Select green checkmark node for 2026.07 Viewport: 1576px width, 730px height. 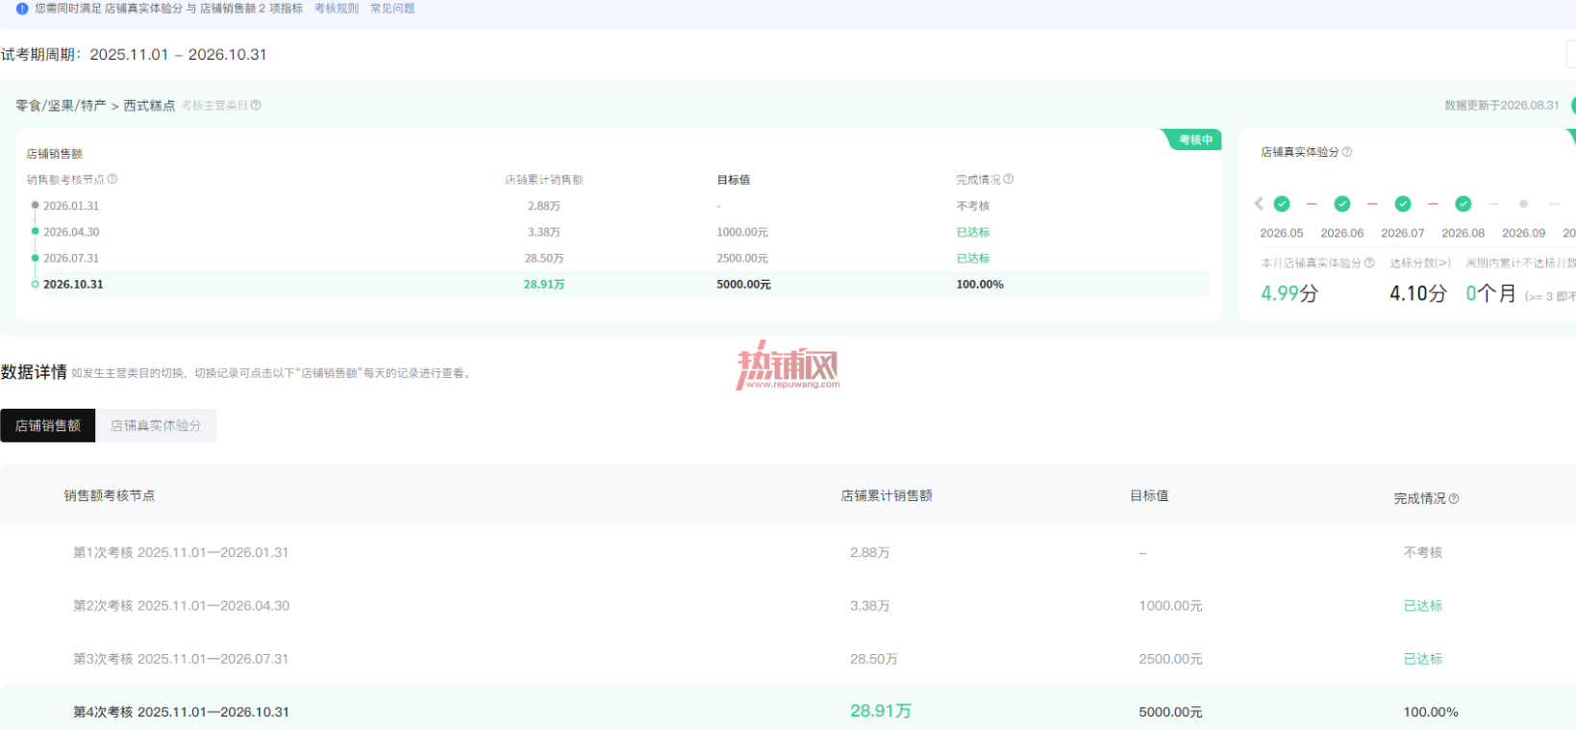tap(1403, 204)
